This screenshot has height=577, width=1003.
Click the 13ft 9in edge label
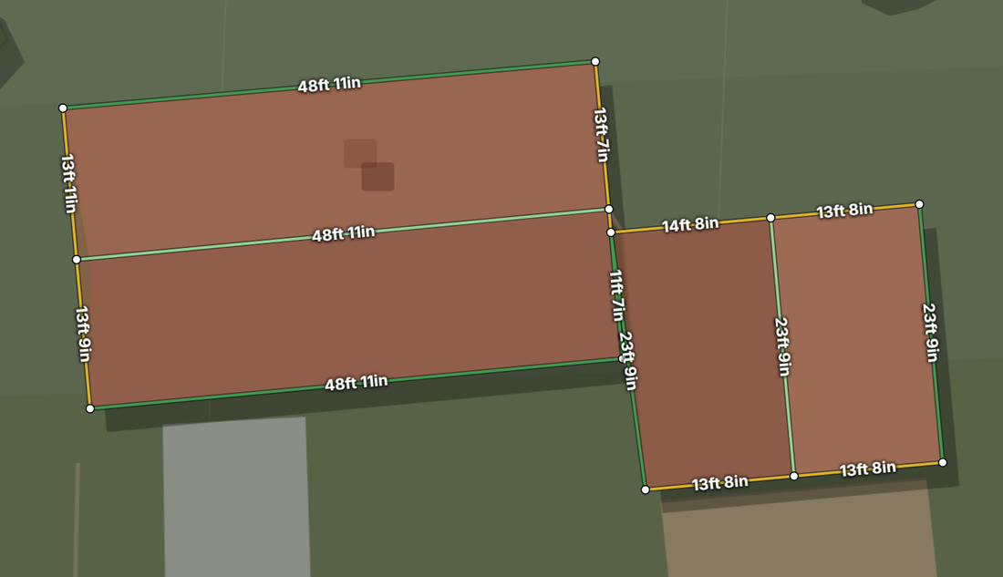(x=83, y=334)
